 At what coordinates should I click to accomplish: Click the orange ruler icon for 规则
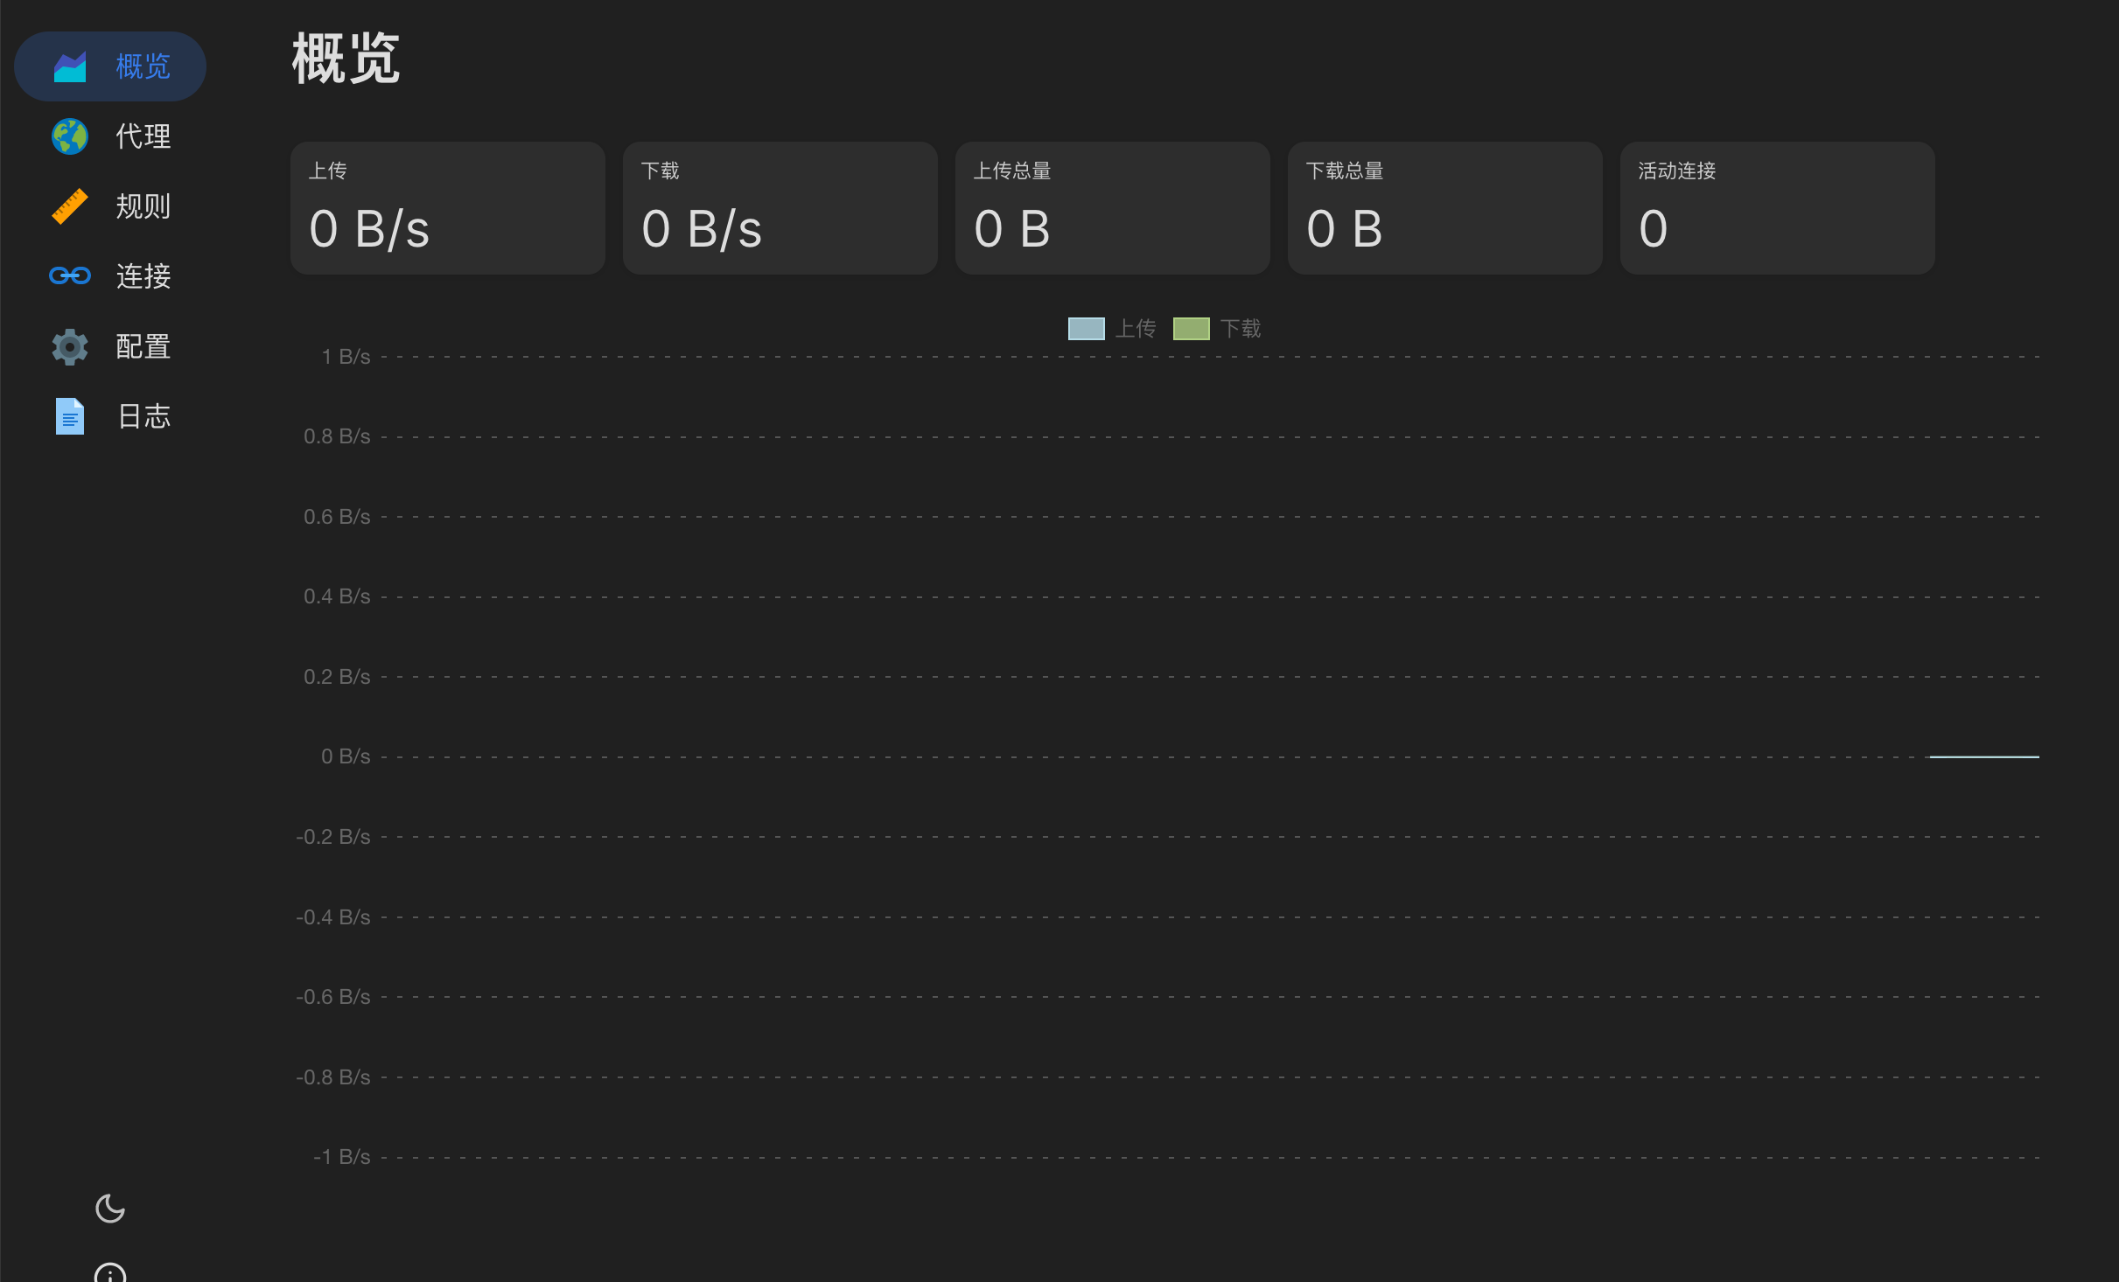point(70,206)
